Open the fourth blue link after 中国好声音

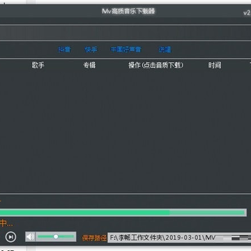pyautogui.click(x=165, y=50)
